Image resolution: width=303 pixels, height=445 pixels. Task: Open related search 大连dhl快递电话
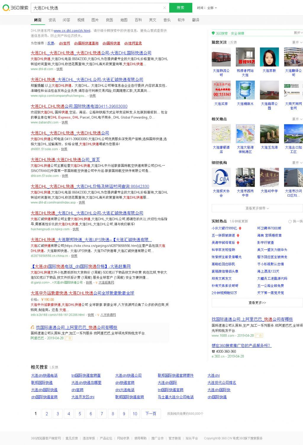[44, 376]
